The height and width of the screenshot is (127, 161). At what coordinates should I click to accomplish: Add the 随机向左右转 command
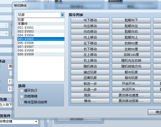131,60
